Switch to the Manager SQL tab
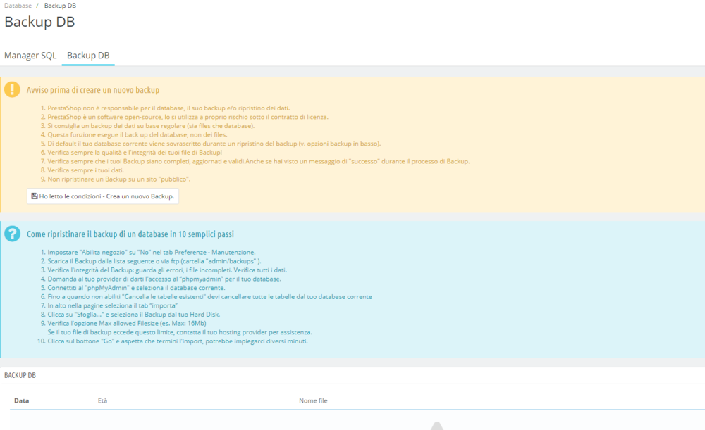Viewport: 705px width, 430px height. pos(30,55)
